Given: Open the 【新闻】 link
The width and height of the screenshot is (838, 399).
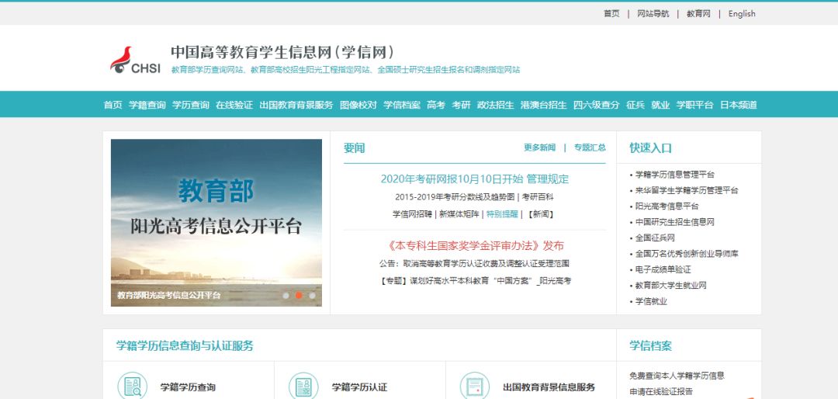Looking at the screenshot, I should [540, 214].
